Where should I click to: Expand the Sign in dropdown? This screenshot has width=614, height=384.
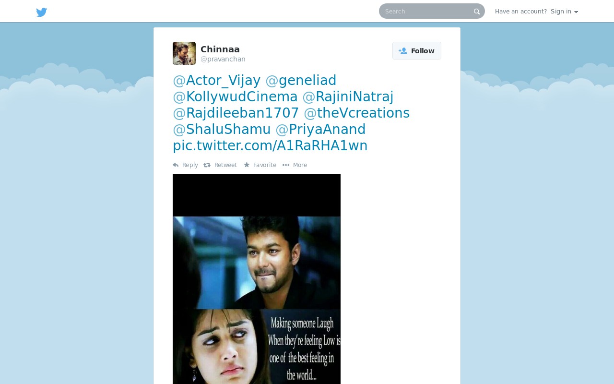tap(564, 12)
